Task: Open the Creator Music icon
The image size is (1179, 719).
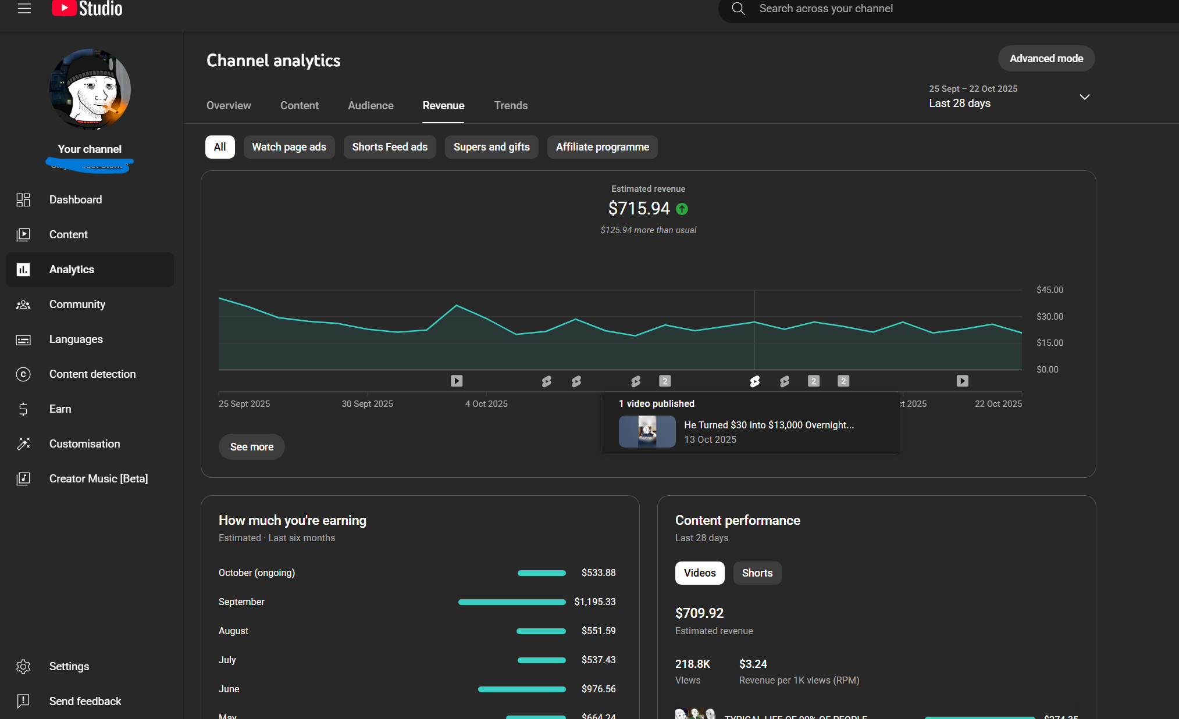Action: 23,479
